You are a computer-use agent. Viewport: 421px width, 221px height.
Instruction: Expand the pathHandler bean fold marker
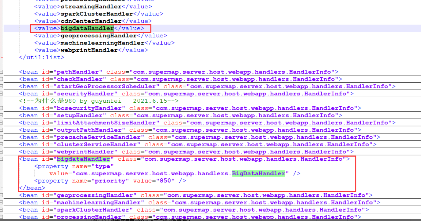pyautogui.click(x=1, y=72)
